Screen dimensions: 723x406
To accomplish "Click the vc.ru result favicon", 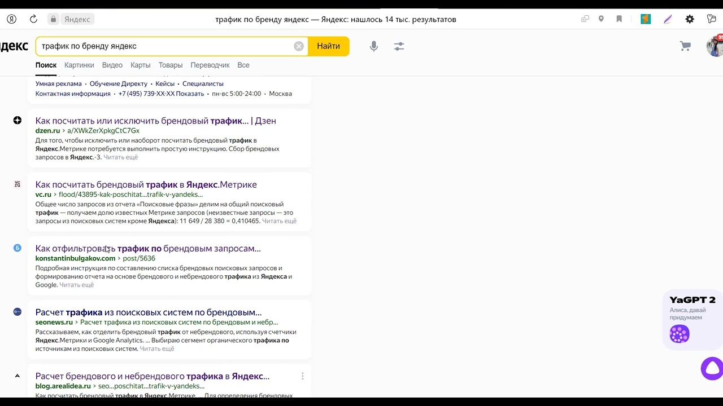I will 18,184.
